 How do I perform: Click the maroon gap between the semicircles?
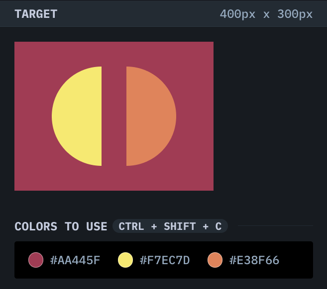pyautogui.click(x=114, y=116)
